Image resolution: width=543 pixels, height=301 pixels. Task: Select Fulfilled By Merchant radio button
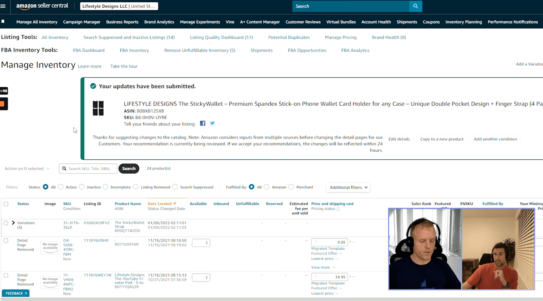pyautogui.click(x=291, y=187)
